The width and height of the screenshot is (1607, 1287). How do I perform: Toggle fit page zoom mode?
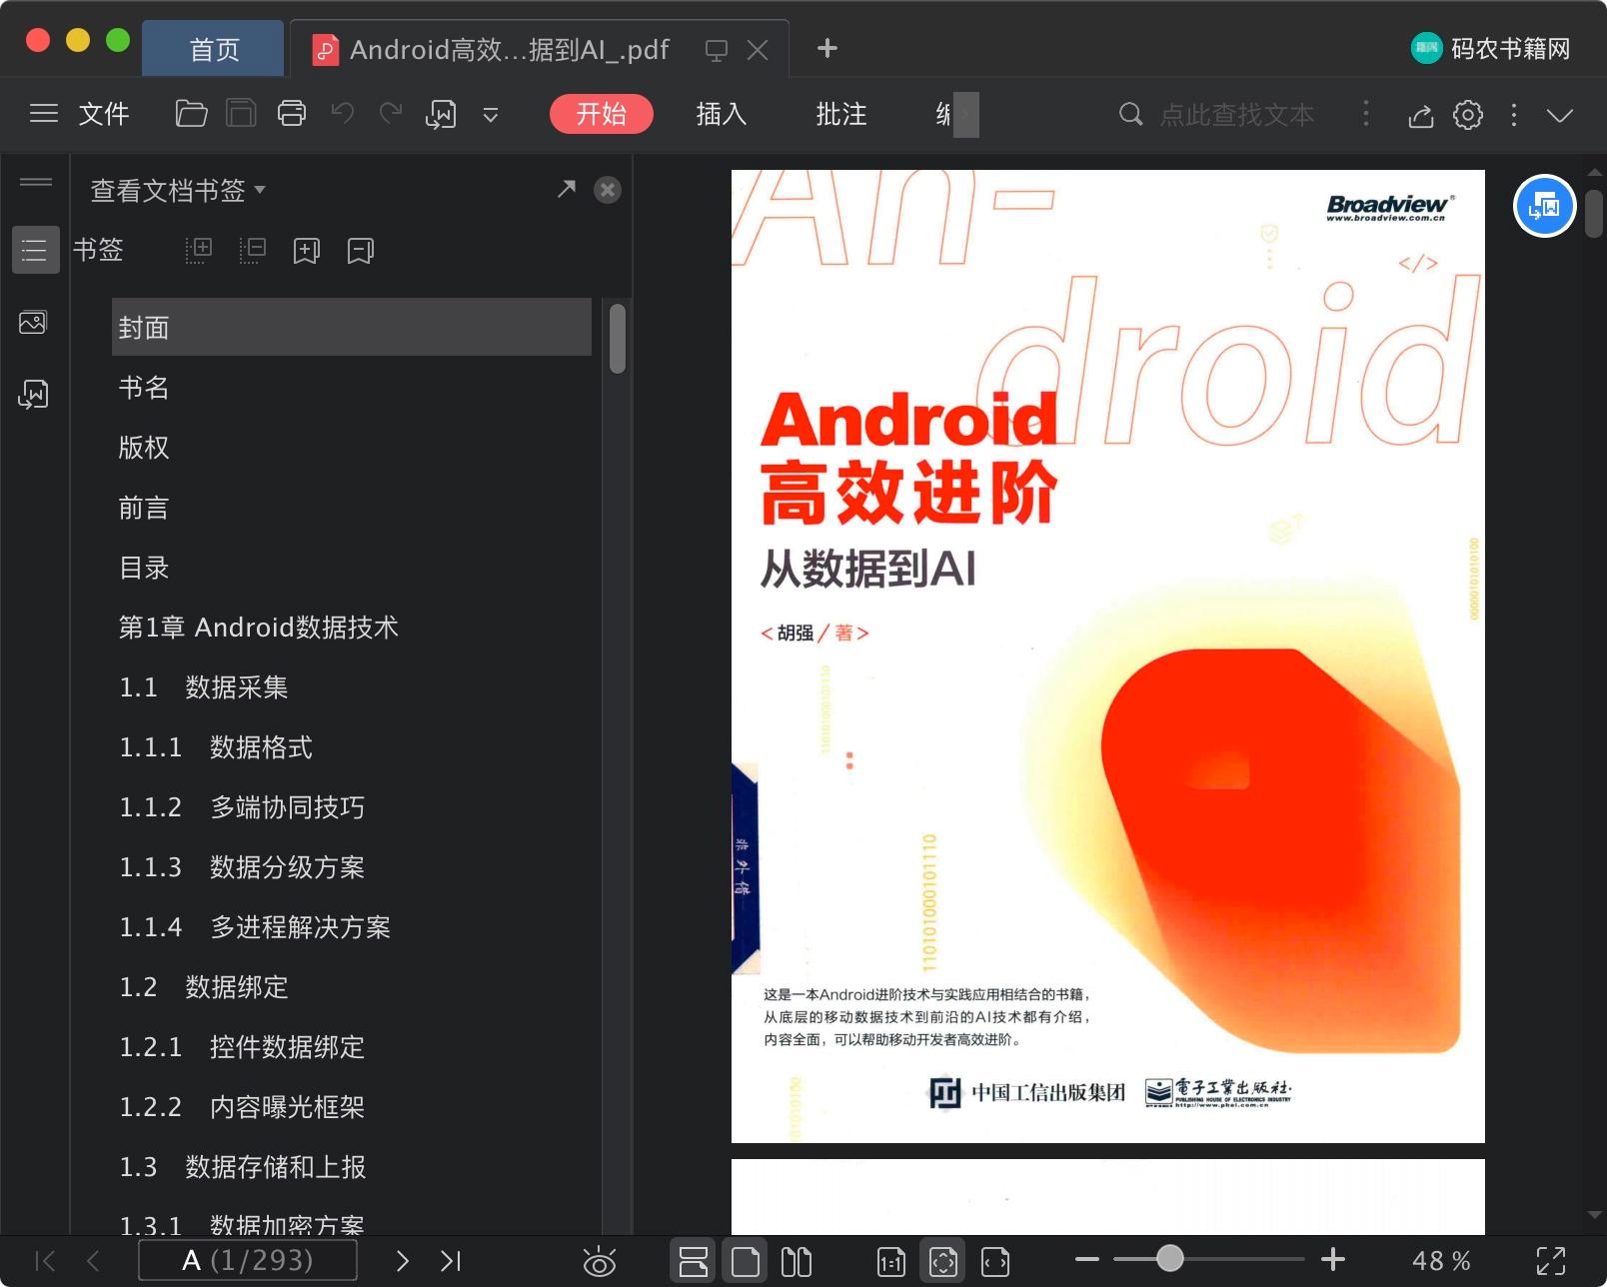pos(943,1262)
